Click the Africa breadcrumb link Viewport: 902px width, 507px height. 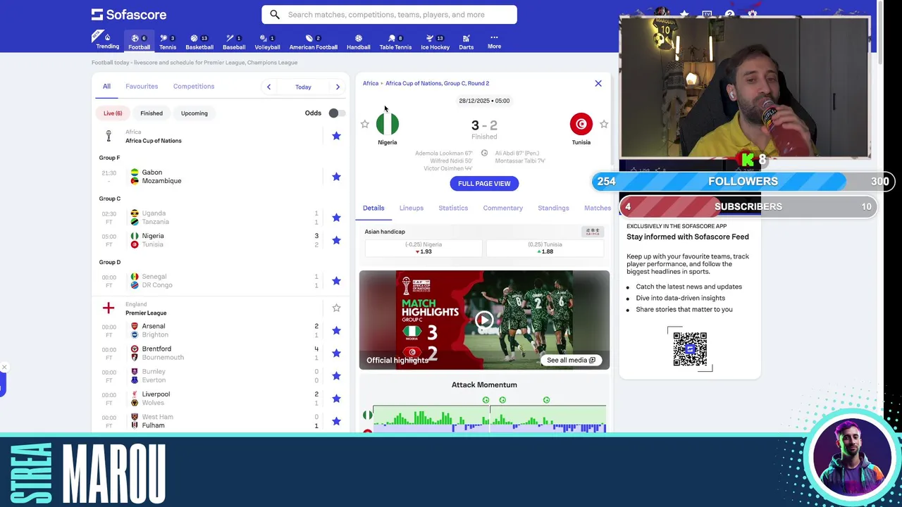[x=370, y=83]
